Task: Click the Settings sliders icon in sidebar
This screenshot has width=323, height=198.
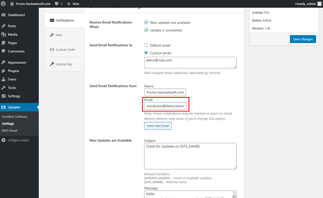Action: pyautogui.click(x=4, y=96)
